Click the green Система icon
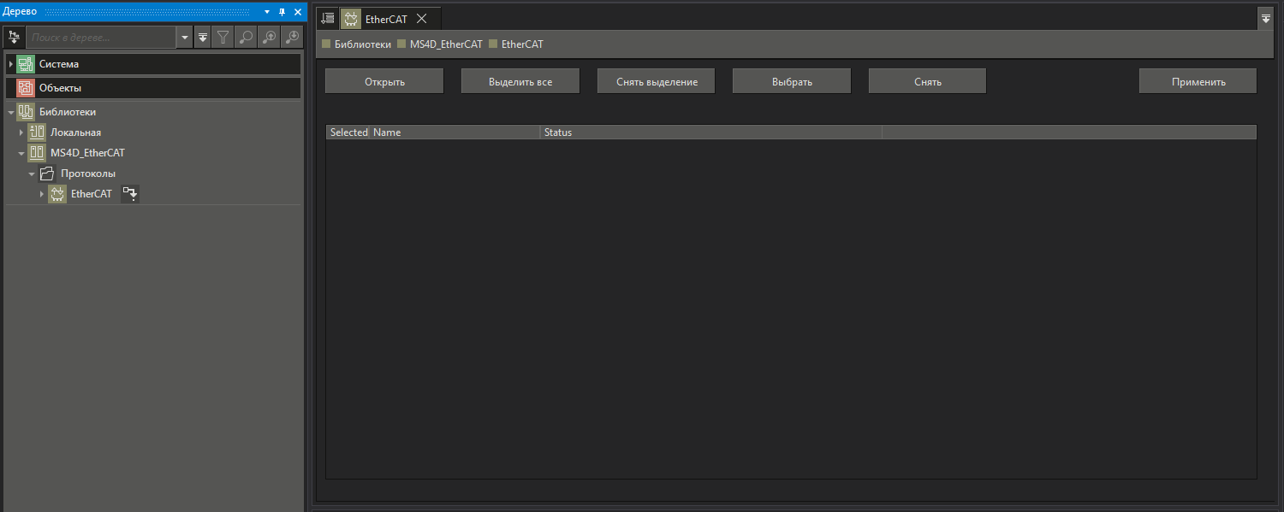1284x512 pixels. click(x=26, y=64)
